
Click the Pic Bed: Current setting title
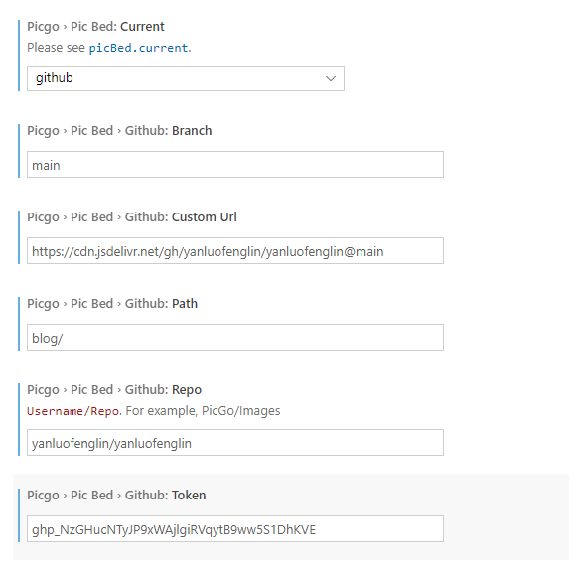click(95, 27)
